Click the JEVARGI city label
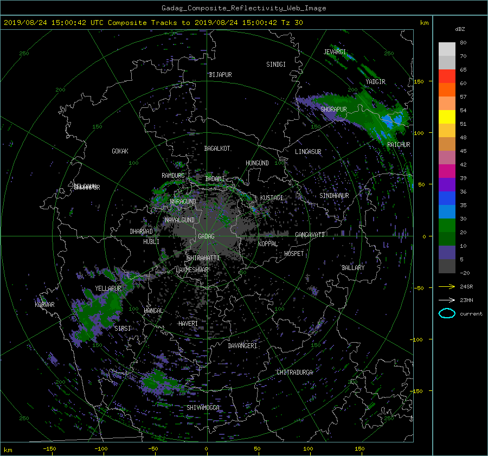488x456 pixels. point(335,52)
